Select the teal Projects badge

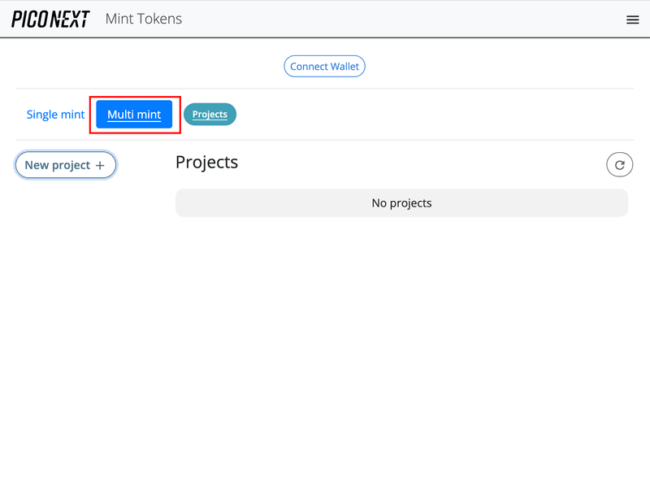tap(210, 115)
